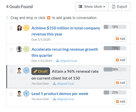Click the 4 Goals Found heading
Viewport: 136px width, 112px height.
[x=19, y=7]
